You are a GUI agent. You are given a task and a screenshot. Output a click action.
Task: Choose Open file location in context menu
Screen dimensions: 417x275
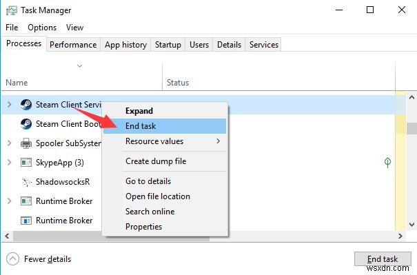tap(165, 196)
